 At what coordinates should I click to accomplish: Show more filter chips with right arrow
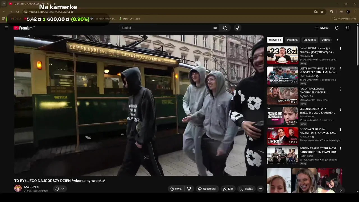[x=337, y=40]
